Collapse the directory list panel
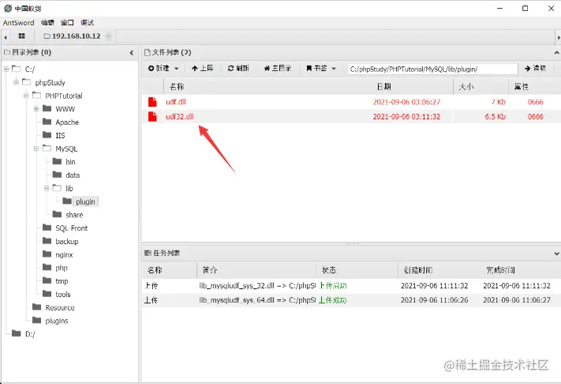Viewport: 561px width, 384px height. (131, 53)
